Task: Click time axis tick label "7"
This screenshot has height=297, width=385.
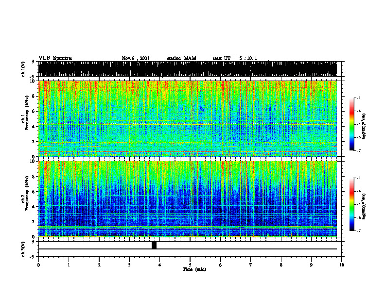Action: (x=251, y=265)
